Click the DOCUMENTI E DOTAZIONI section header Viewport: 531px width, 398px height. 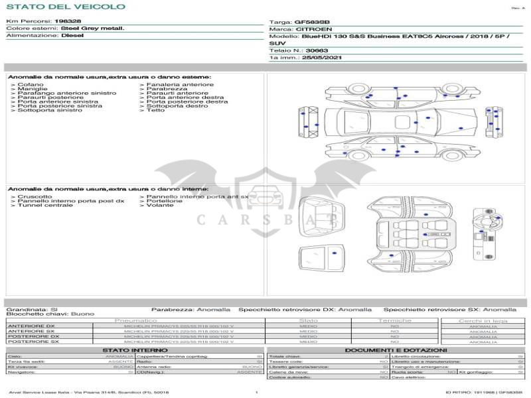[x=396, y=350]
